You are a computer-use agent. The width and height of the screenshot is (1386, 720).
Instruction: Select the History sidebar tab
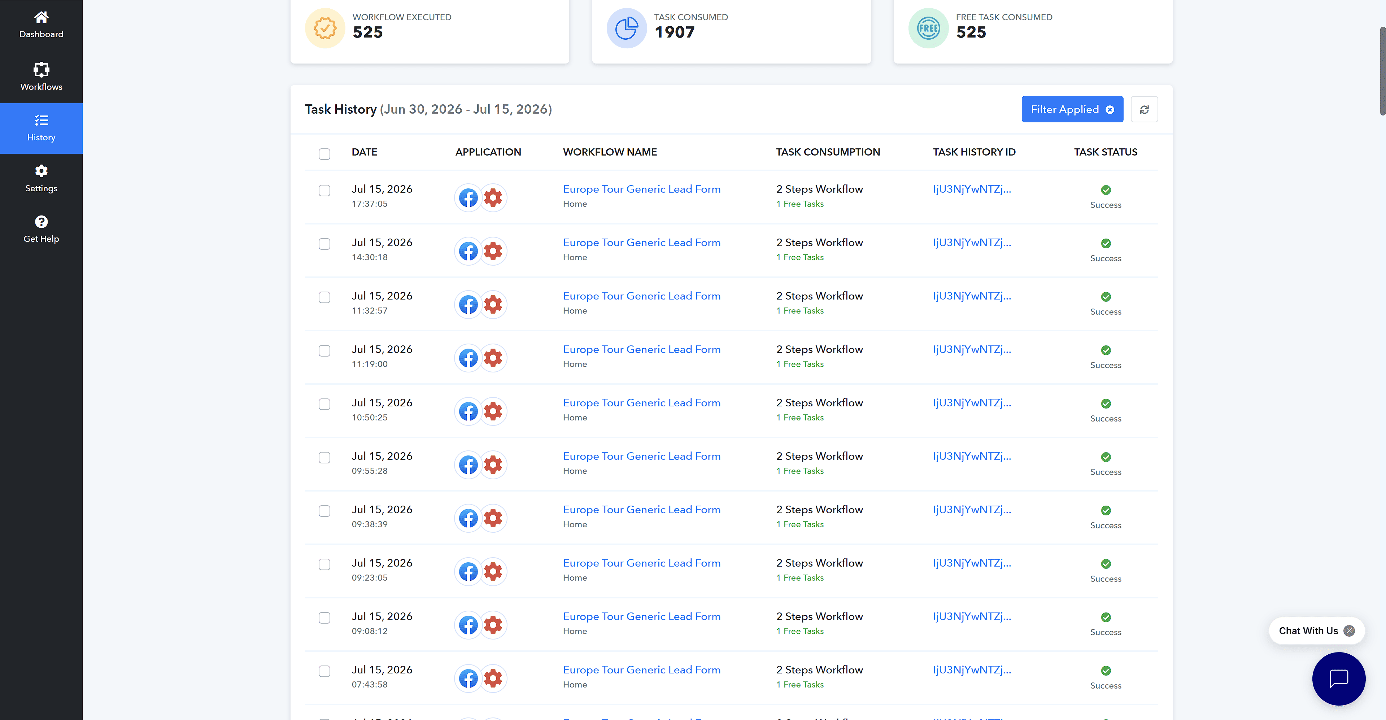(x=41, y=128)
